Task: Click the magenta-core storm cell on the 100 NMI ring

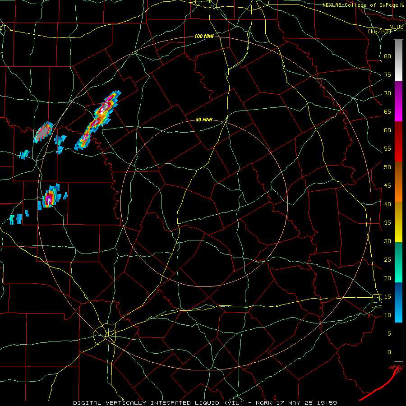Action: click(x=50, y=198)
